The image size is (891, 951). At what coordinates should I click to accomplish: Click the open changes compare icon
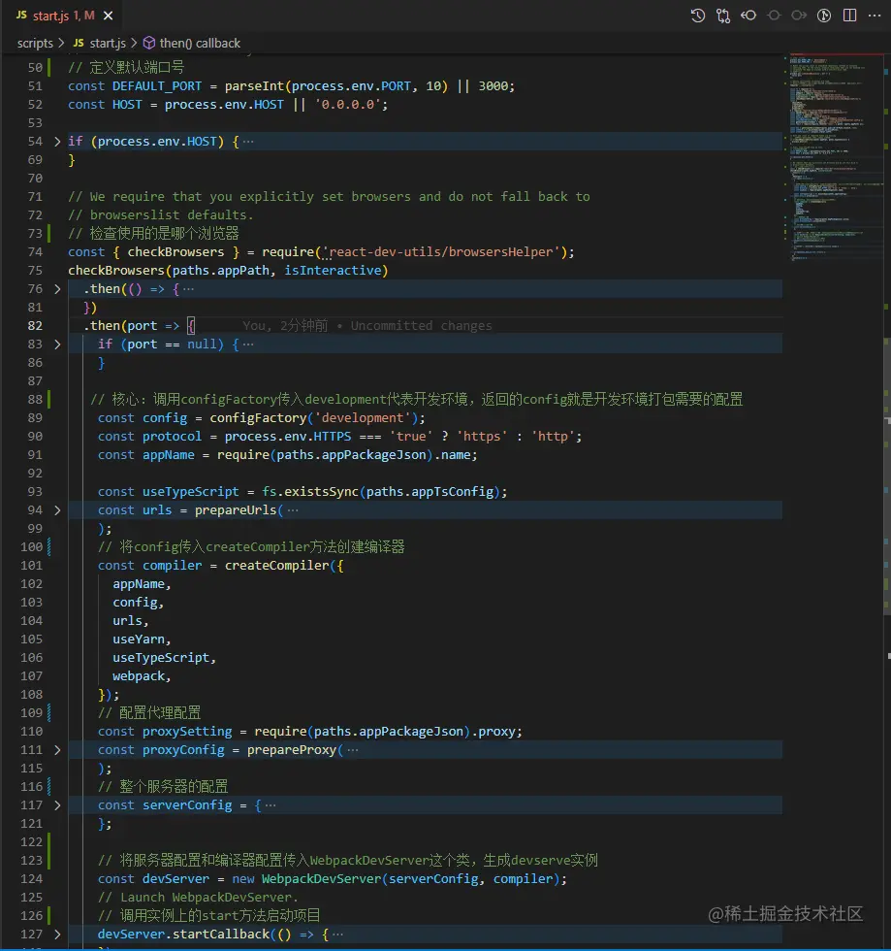(723, 16)
